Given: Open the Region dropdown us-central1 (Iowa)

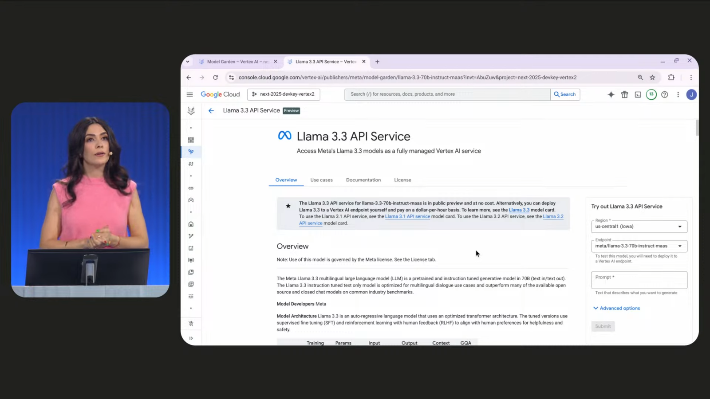Looking at the screenshot, I should pyautogui.click(x=639, y=227).
